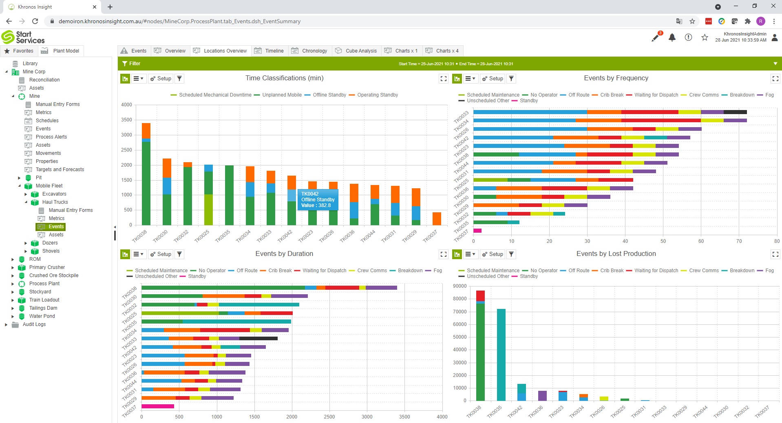
Task: Open list menu dropdown in Events by Duration panel
Action: pos(139,254)
